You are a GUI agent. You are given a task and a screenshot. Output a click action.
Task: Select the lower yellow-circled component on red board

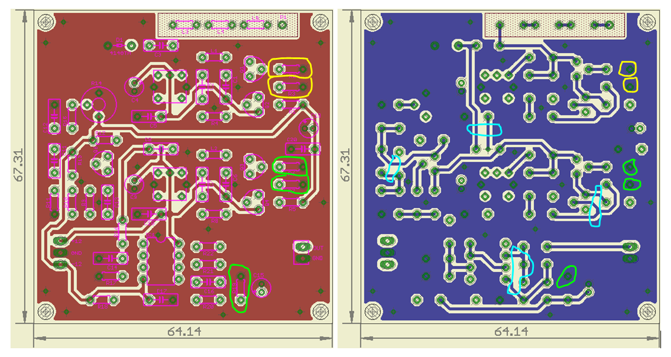290,87
